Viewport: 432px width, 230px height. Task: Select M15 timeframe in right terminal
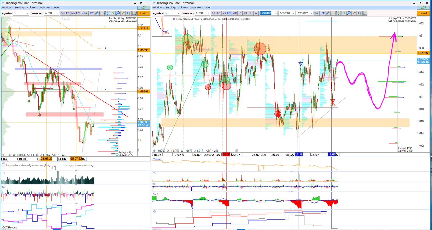(229, 13)
